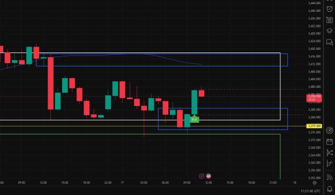Click the 17 date label on time axis

[x=122, y=183]
